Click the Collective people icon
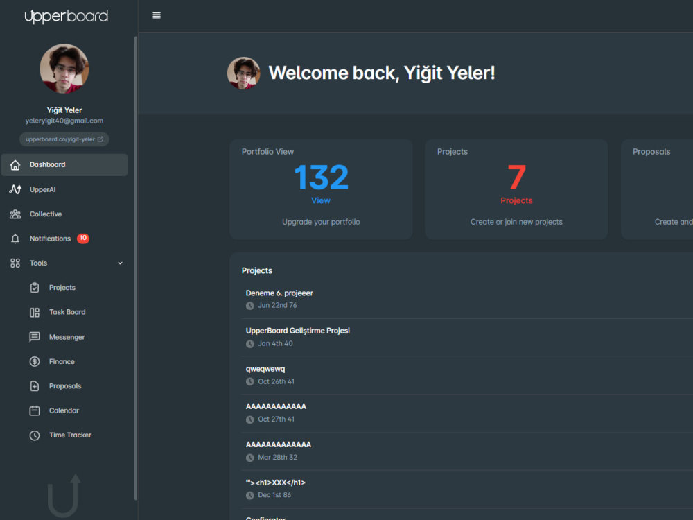 [x=15, y=214]
